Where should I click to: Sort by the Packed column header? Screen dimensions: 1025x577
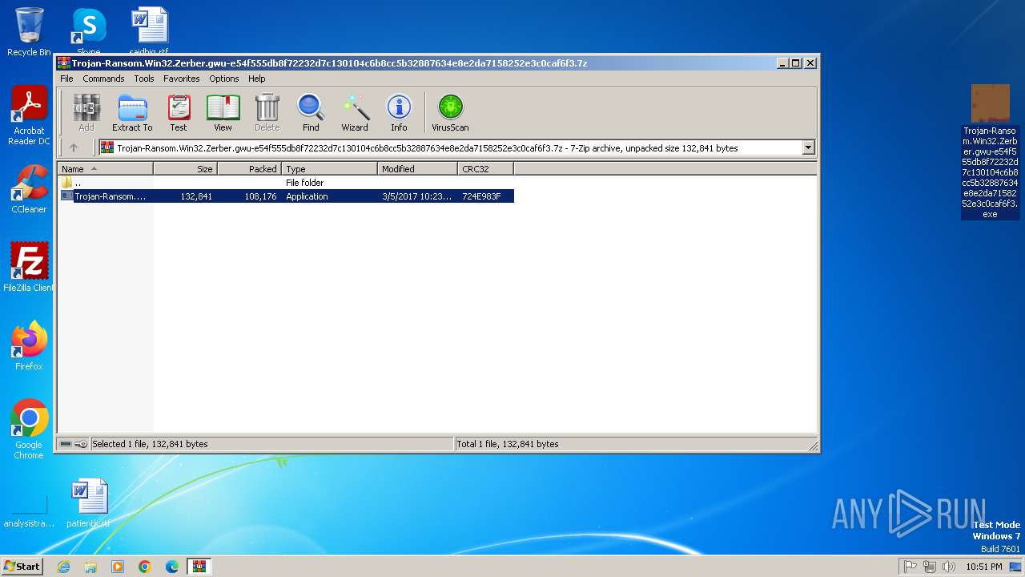point(249,168)
